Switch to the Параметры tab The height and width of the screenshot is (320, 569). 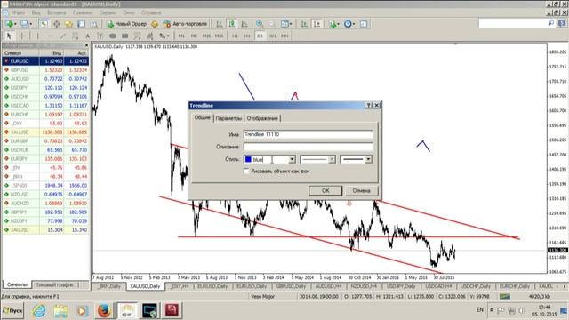(x=228, y=118)
